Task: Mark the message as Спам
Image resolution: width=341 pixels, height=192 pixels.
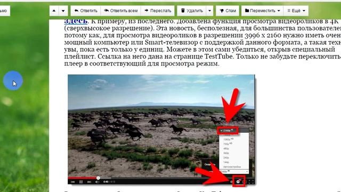Action: 228,11
